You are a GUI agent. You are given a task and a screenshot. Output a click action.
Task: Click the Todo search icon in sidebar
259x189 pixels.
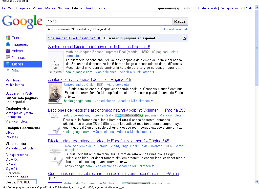click(8, 38)
